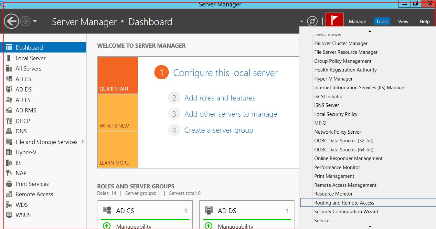This screenshot has height=229, width=436.
Task: Open the AD CS role tile heading
Action: 125,211
